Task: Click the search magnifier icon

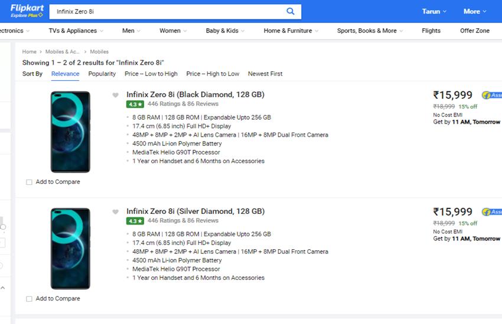Action: (290, 11)
